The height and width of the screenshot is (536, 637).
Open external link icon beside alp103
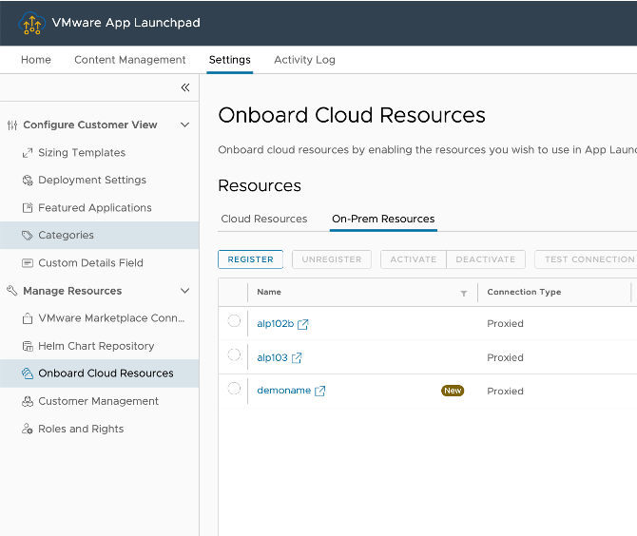[297, 358]
